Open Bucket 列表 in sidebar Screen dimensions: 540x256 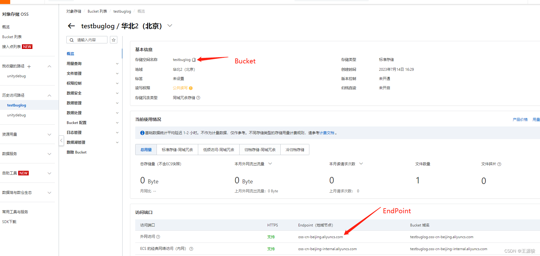point(12,37)
